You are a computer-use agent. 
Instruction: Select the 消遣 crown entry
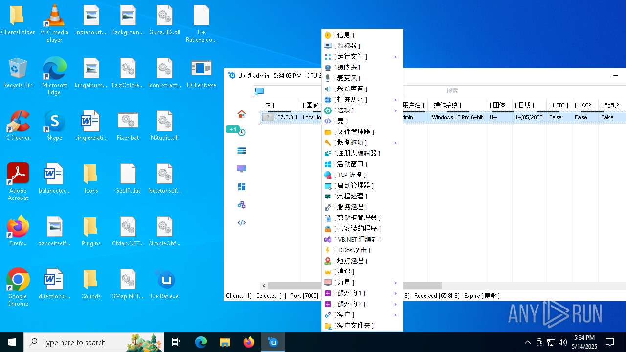(362, 272)
